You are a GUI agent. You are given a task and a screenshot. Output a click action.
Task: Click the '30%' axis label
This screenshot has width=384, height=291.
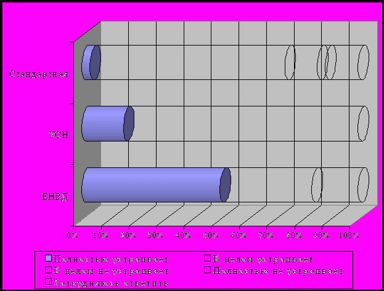156,235
